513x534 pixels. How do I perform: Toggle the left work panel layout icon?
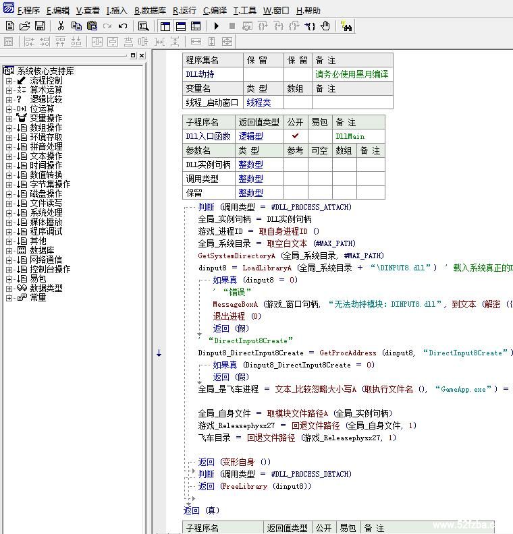pos(165,26)
